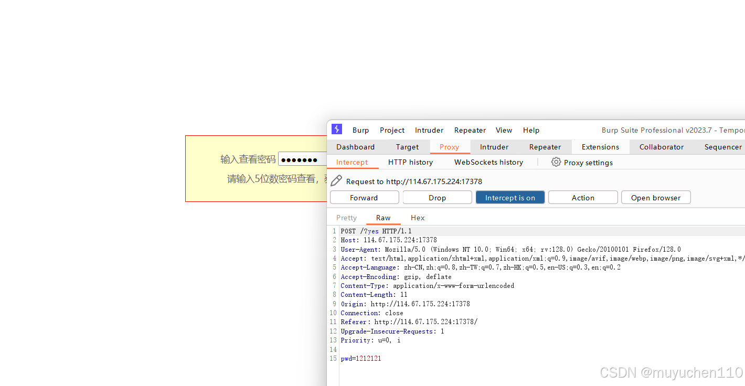
Task: Click the 'Connection: close' line
Action: [372, 313]
